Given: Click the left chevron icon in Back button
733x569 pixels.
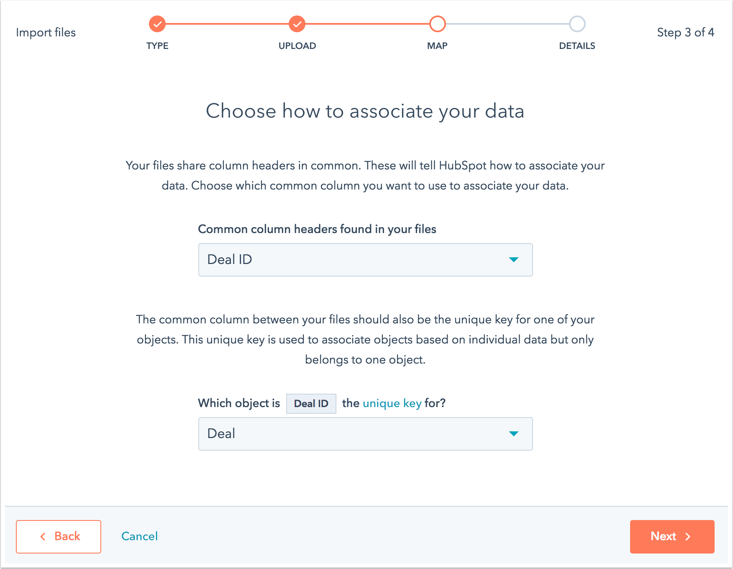Looking at the screenshot, I should (43, 537).
